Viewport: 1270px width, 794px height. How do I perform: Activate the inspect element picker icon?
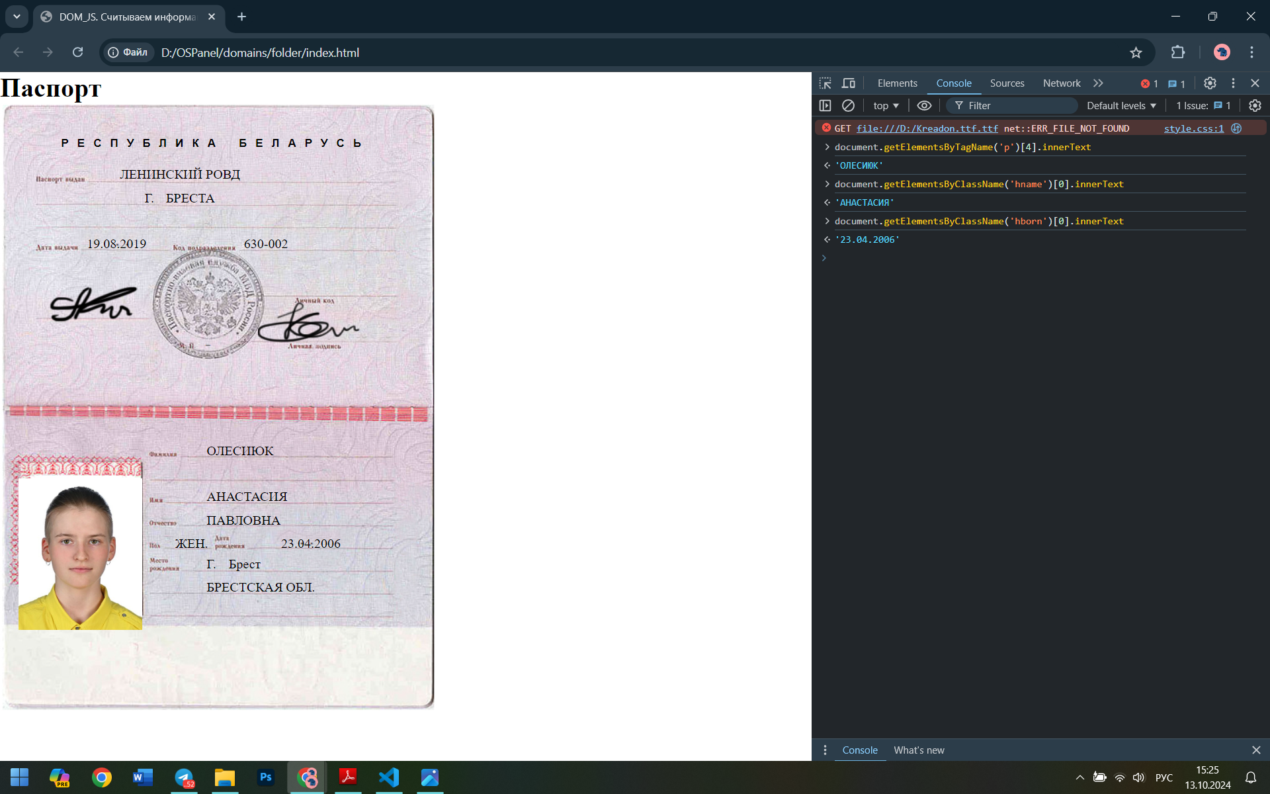coord(825,83)
